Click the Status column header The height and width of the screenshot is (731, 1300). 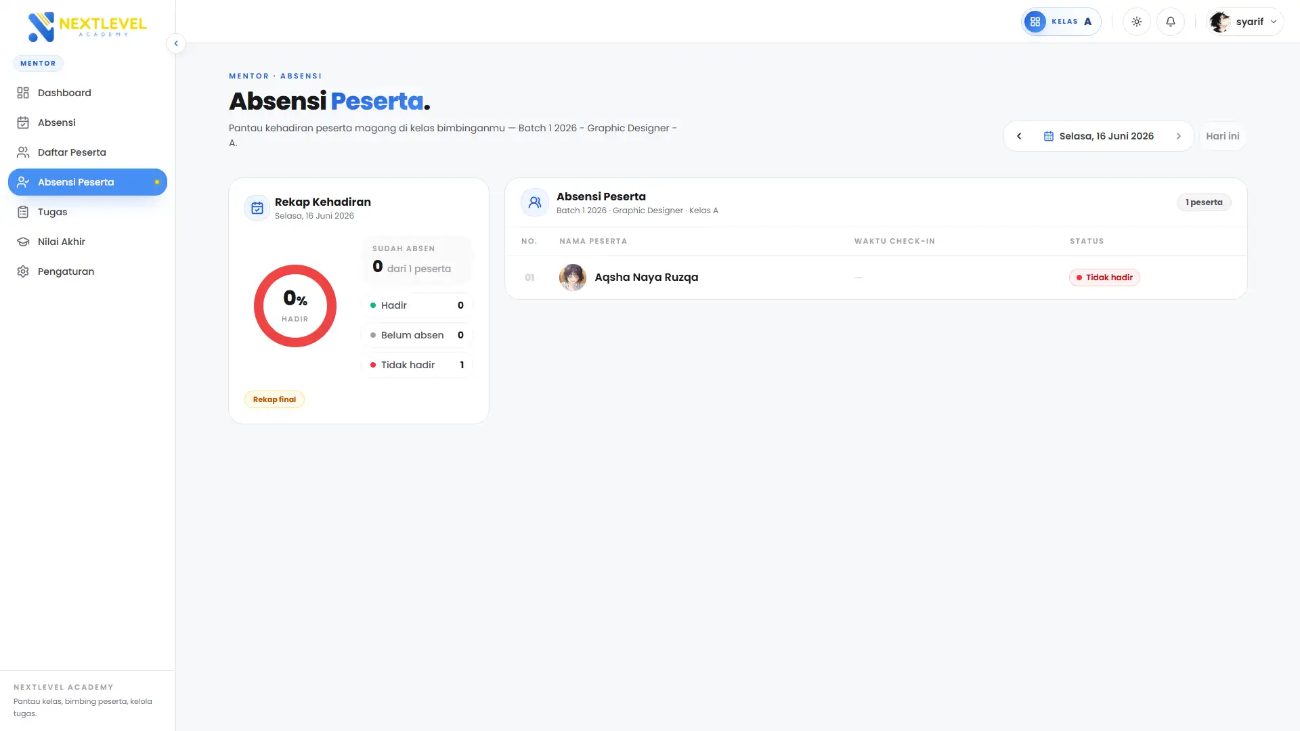click(x=1087, y=241)
